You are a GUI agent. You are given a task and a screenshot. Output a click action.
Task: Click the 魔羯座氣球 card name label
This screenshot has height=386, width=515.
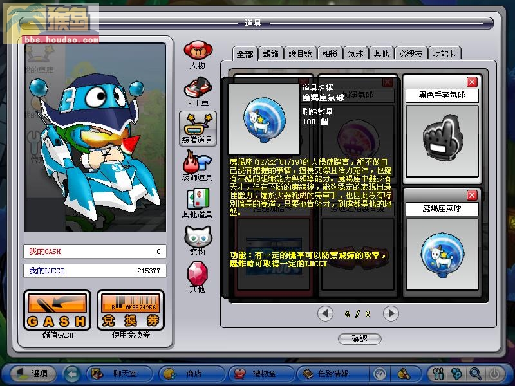(442, 208)
